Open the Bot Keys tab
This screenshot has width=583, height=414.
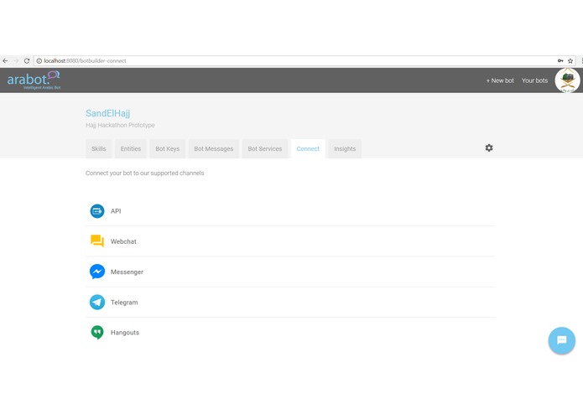coord(167,149)
